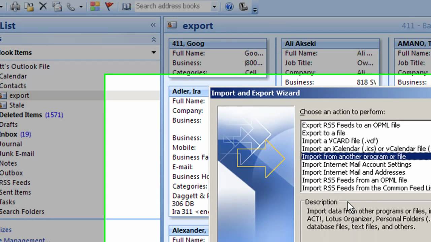This screenshot has height=242, width=431.
Task: Click the export folder contact-card icon
Action: pos(3,96)
